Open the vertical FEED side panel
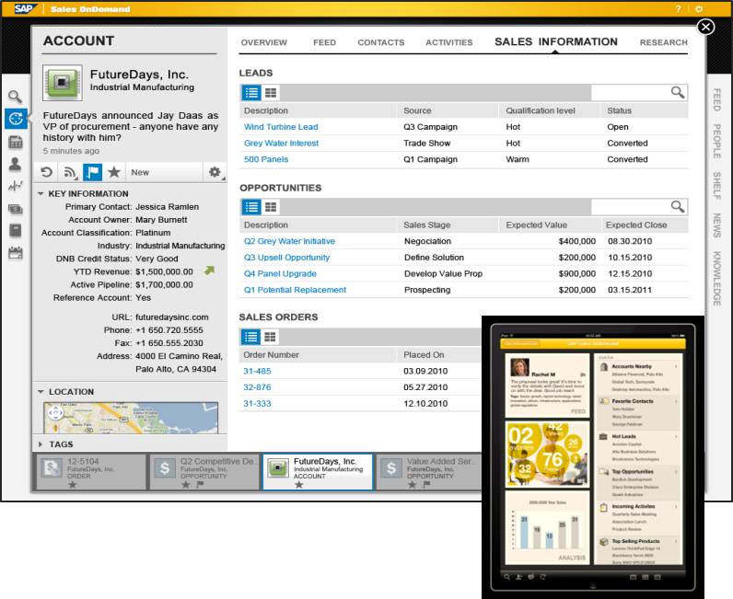 click(716, 100)
